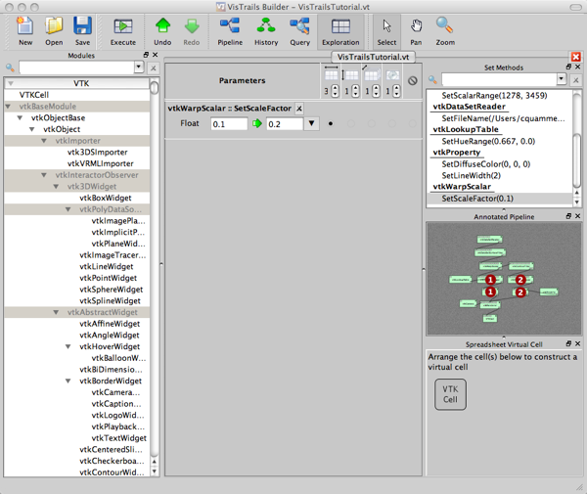Click the row dimension grid icon
This screenshot has height=494, width=587.
tap(350, 74)
